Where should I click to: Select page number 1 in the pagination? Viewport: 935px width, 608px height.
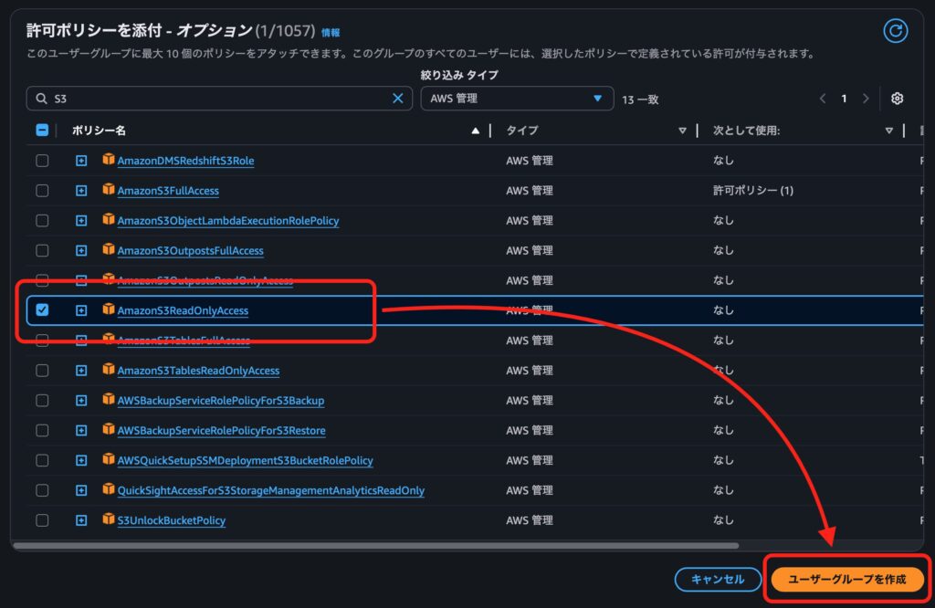[x=844, y=99]
